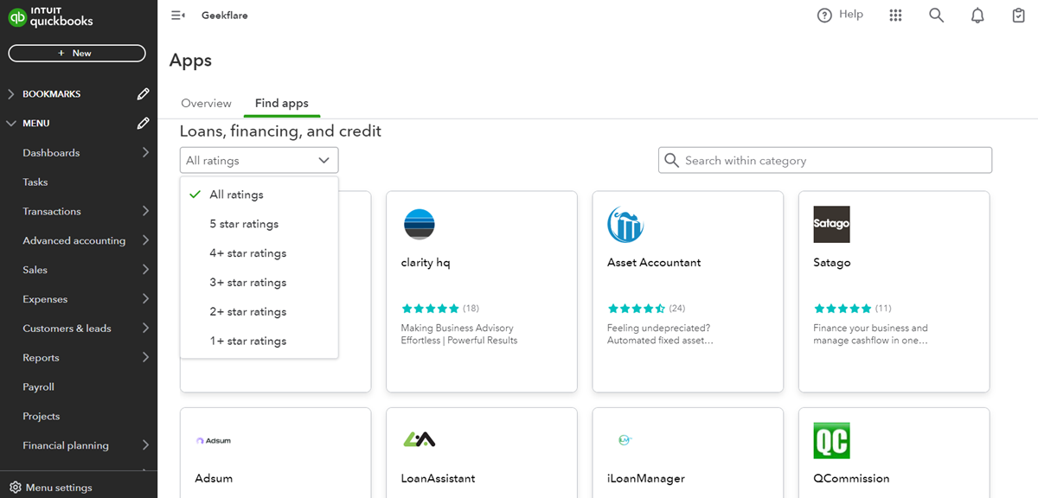Expand Transactions submenu arrow
1038x498 pixels.
pos(145,211)
